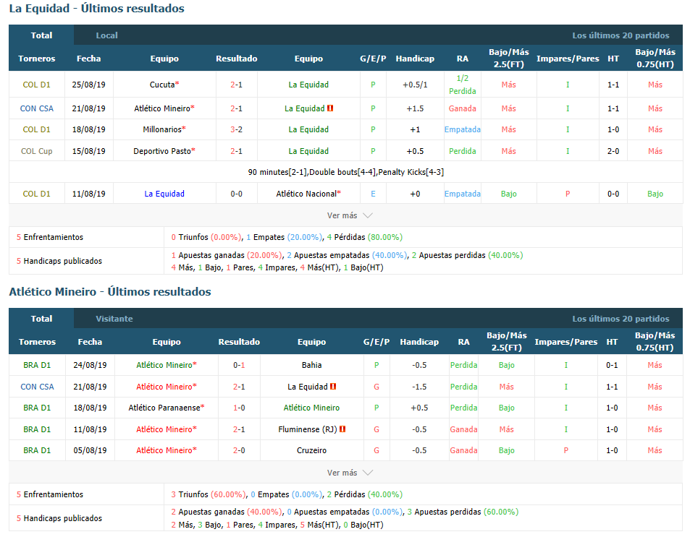Image resolution: width=690 pixels, height=537 pixels.
Task: Click BRA D1 tournament on 24/08/19 row
Action: [37, 365]
